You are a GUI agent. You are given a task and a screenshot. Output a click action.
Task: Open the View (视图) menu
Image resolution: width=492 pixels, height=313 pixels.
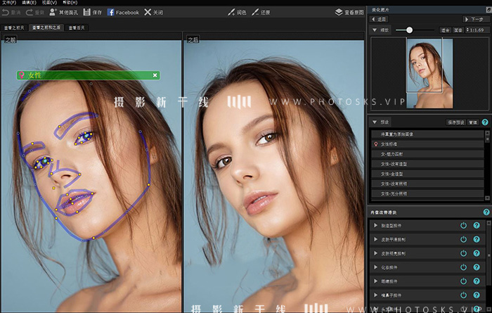point(49,3)
